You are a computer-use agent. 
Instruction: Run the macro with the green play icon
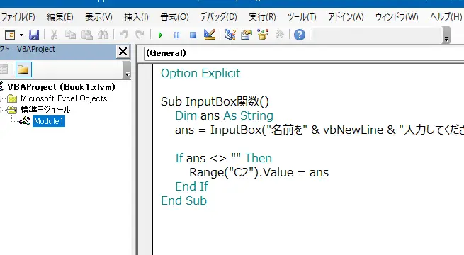tap(160, 35)
